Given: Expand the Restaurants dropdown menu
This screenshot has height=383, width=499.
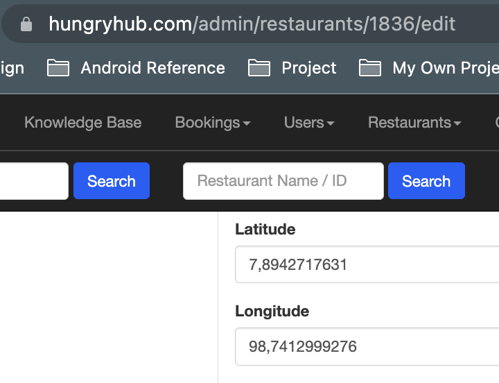Looking at the screenshot, I should 414,123.
